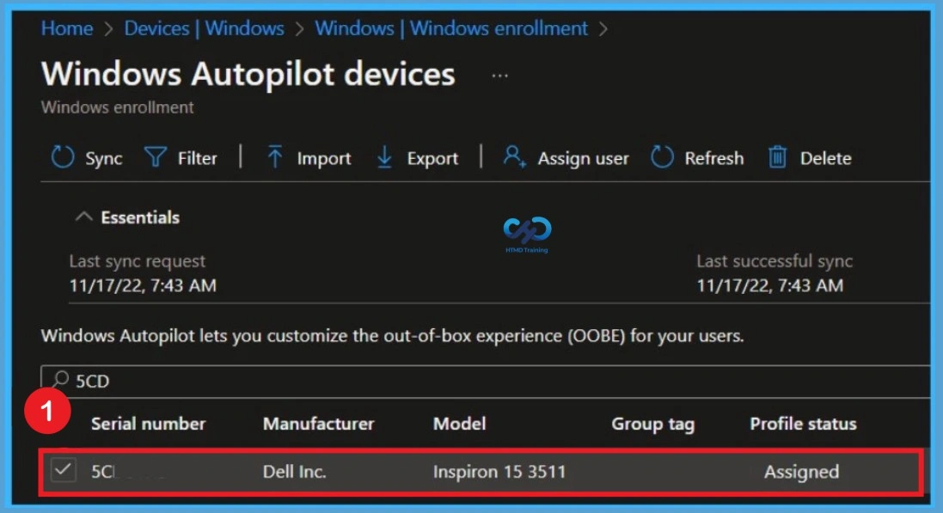Click the Filter label in toolbar
The image size is (943, 513).
(197, 158)
